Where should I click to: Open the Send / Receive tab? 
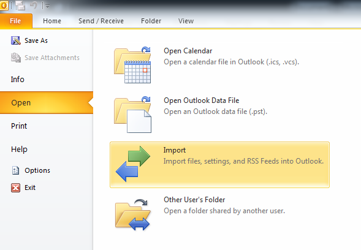pos(101,21)
